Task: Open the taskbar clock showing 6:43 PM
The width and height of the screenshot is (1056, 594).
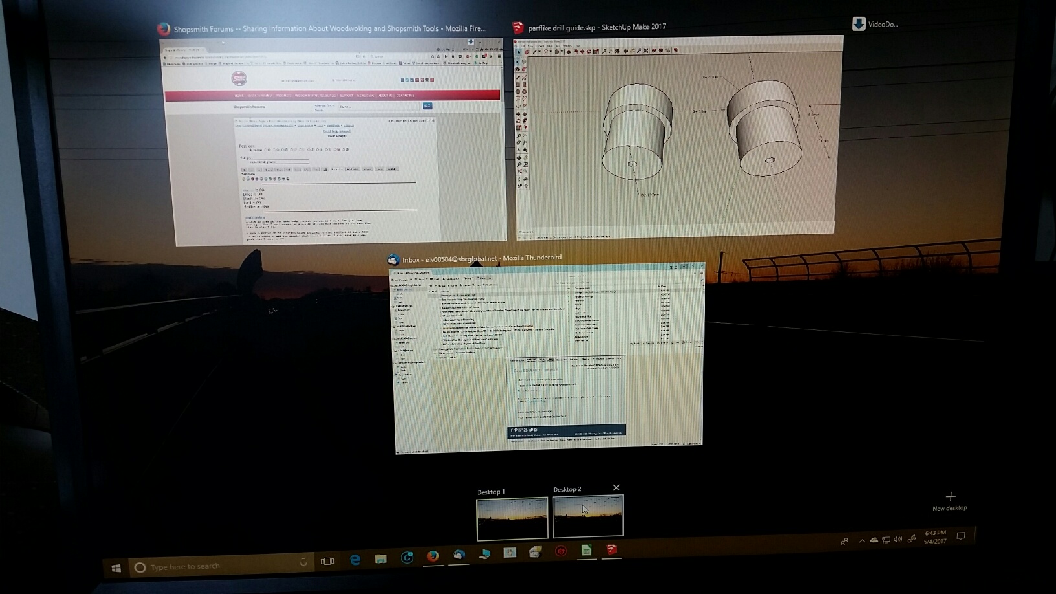Action: coord(935,537)
